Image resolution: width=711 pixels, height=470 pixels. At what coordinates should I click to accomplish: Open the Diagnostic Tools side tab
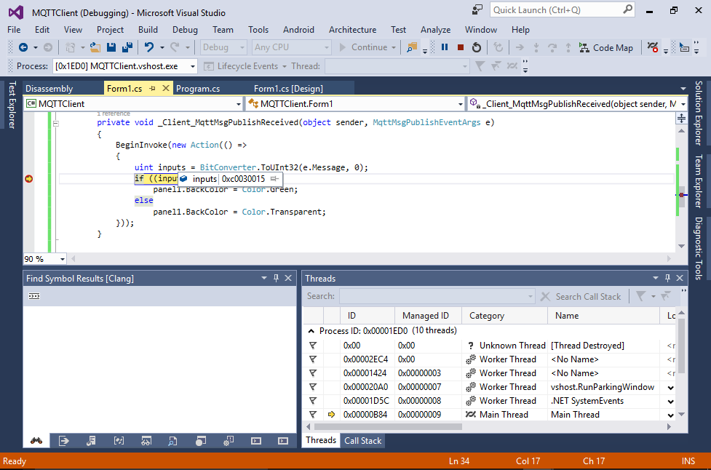(x=699, y=248)
